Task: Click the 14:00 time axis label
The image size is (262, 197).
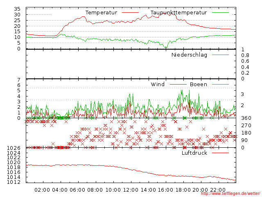Action: 148,190
